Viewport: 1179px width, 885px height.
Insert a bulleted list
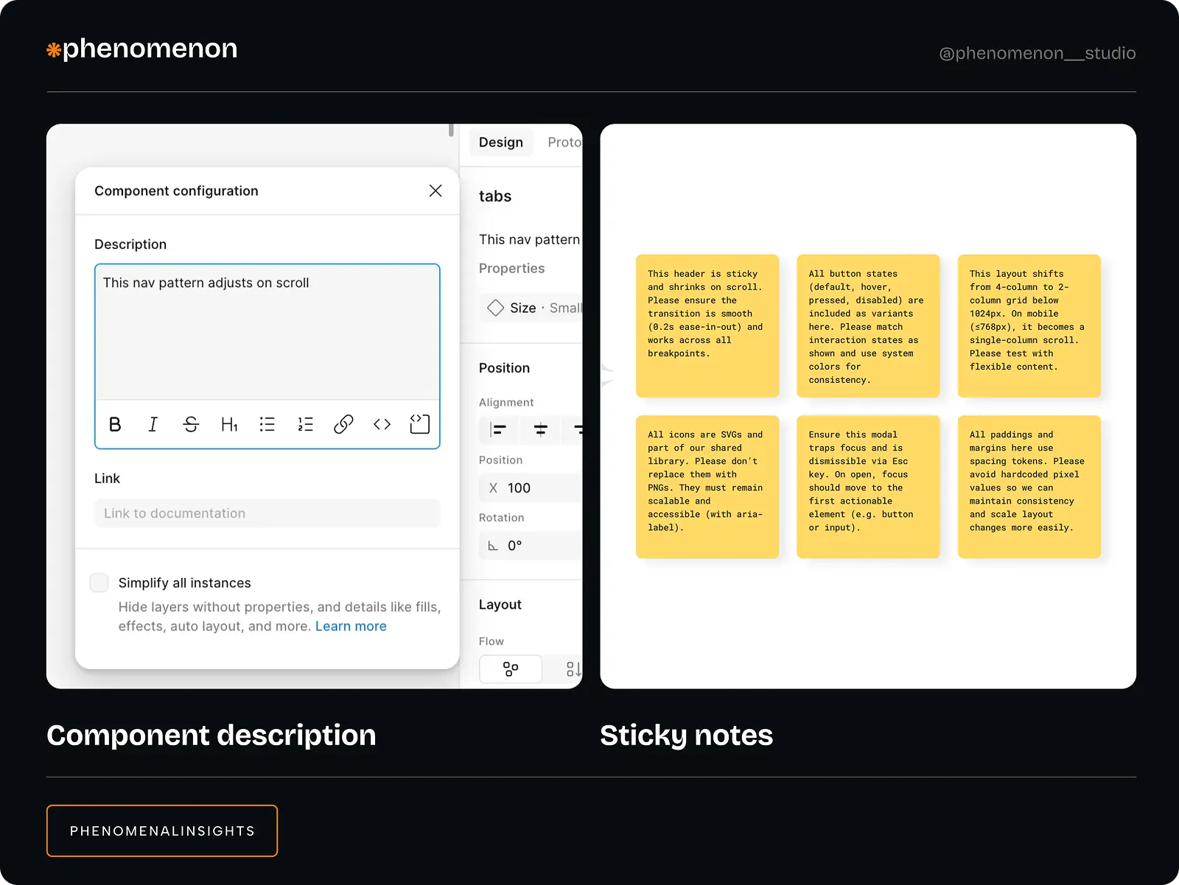[267, 424]
